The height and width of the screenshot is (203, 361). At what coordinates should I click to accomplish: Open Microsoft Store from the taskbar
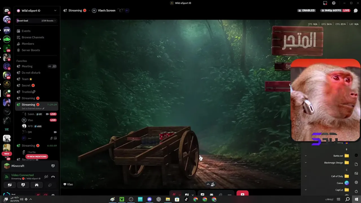coord(177,199)
